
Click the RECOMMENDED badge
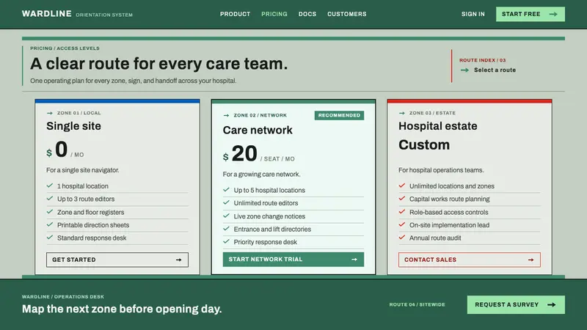[339, 115]
